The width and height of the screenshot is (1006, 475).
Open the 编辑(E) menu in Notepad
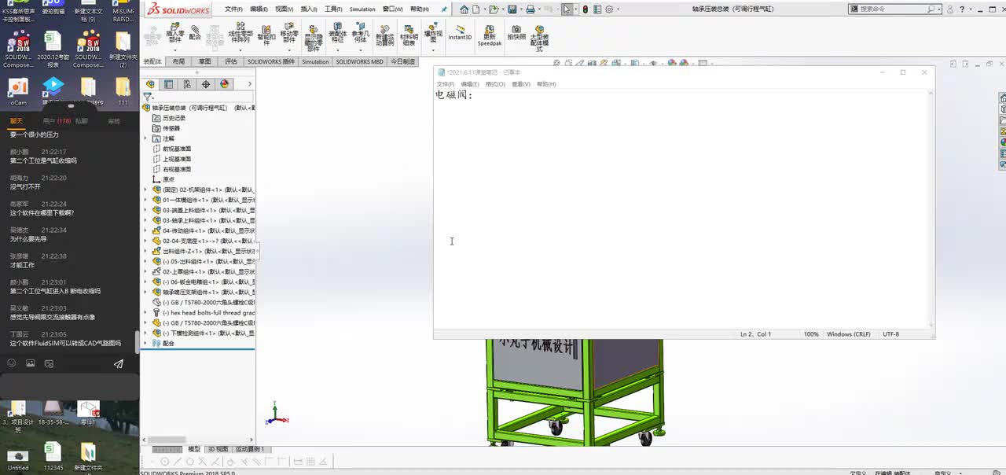click(x=470, y=84)
